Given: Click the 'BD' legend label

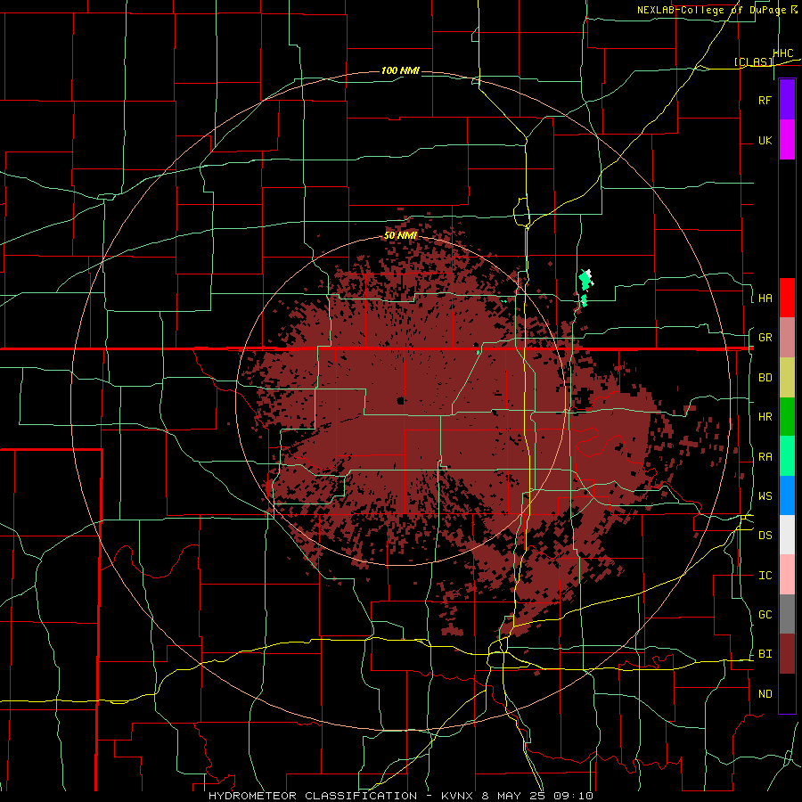Looking at the screenshot, I should click(x=765, y=378).
